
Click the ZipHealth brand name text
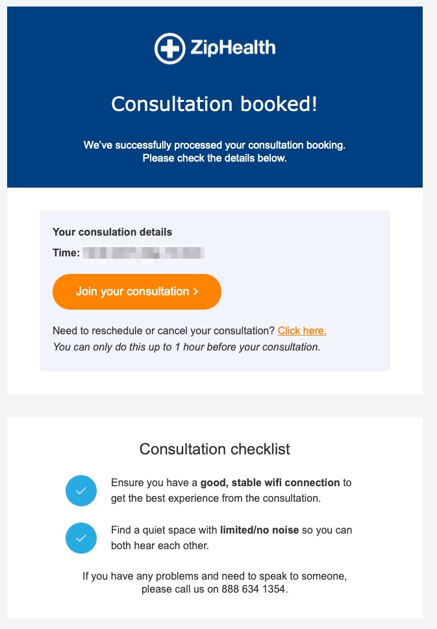(x=232, y=48)
